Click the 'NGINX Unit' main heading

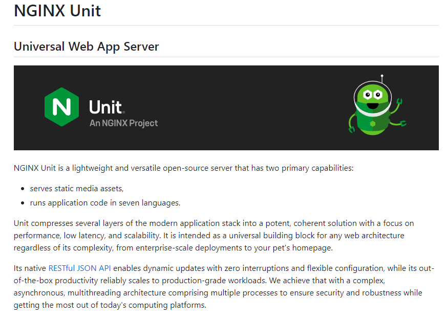(x=57, y=11)
